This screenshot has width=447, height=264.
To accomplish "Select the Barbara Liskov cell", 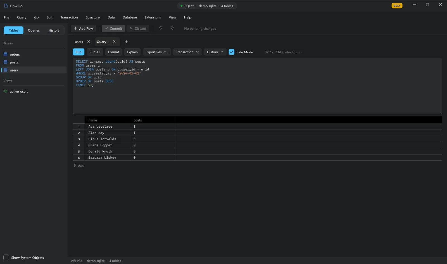I will coord(108,157).
